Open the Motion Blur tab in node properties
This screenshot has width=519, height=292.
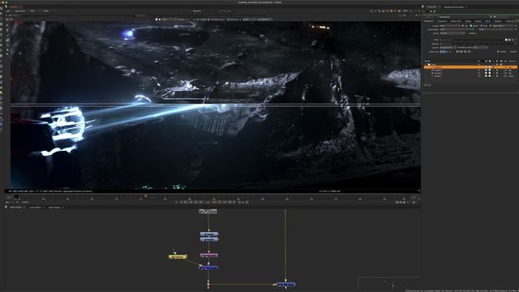[456, 21]
